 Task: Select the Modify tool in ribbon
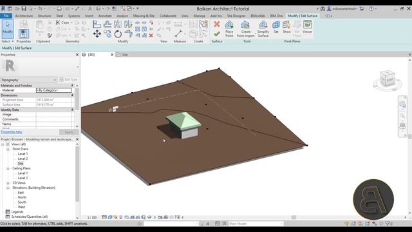(x=7, y=28)
